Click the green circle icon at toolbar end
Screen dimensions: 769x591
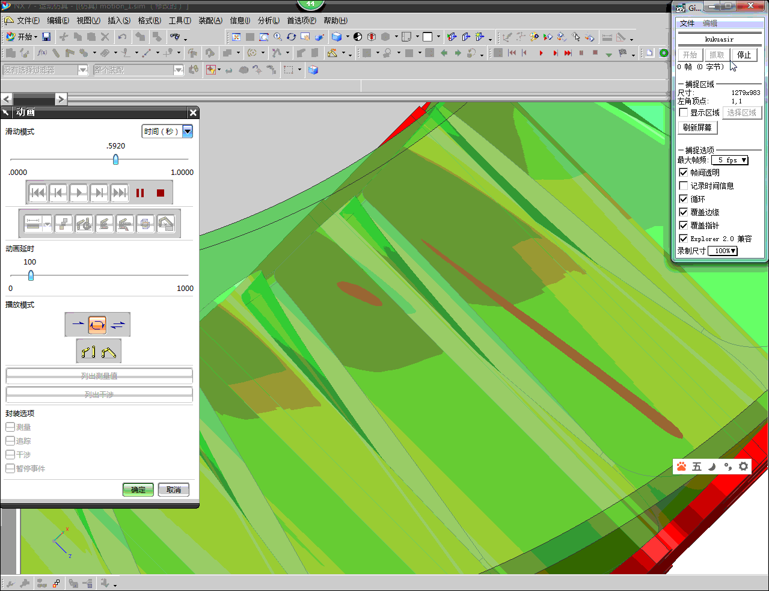664,53
